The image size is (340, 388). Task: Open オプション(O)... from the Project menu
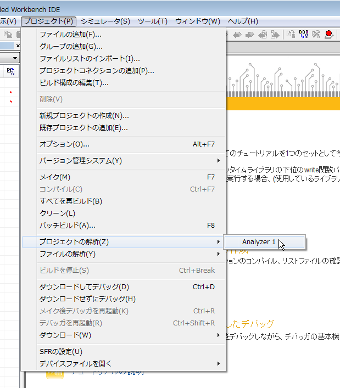point(124,144)
